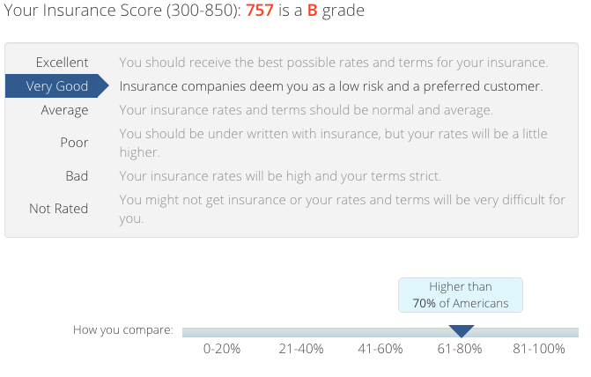
Task: Choose the Poor rating label
Action: click(74, 143)
